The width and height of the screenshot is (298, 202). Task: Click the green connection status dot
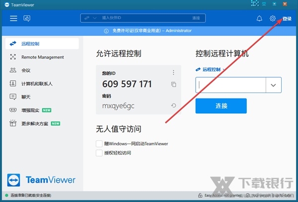[x=6, y=196]
